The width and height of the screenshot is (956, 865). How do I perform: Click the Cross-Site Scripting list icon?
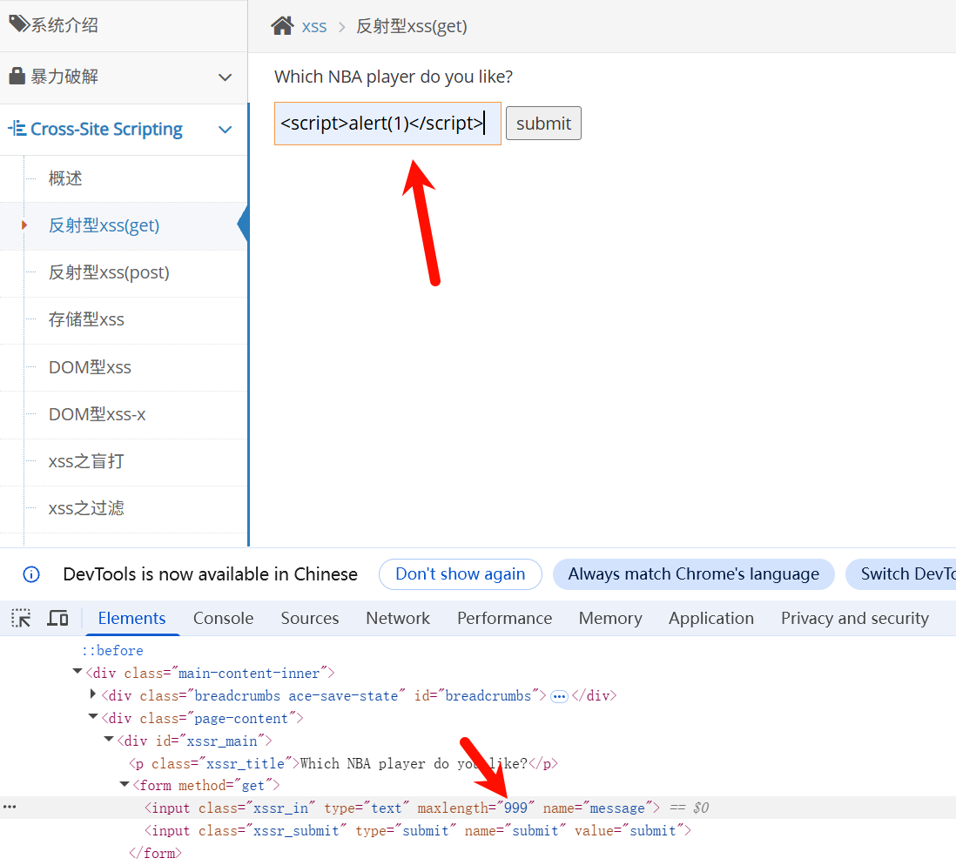tap(17, 129)
